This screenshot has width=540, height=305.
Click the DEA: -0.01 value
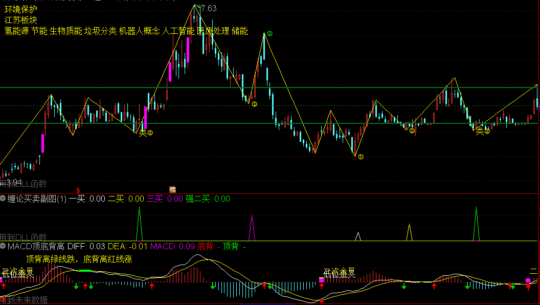click(127, 247)
